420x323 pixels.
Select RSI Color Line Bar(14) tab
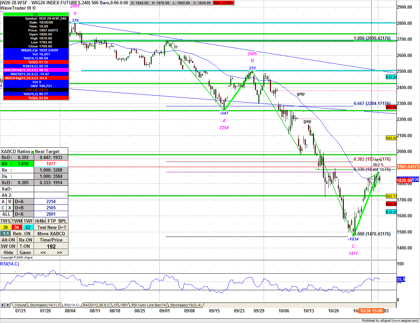coord(149,305)
